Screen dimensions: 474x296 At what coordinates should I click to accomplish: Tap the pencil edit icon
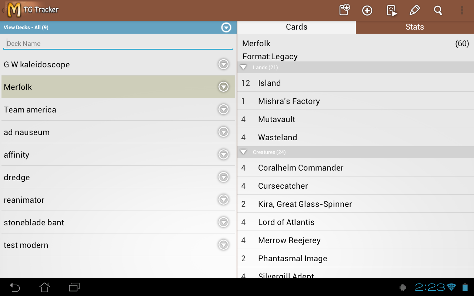[414, 10]
